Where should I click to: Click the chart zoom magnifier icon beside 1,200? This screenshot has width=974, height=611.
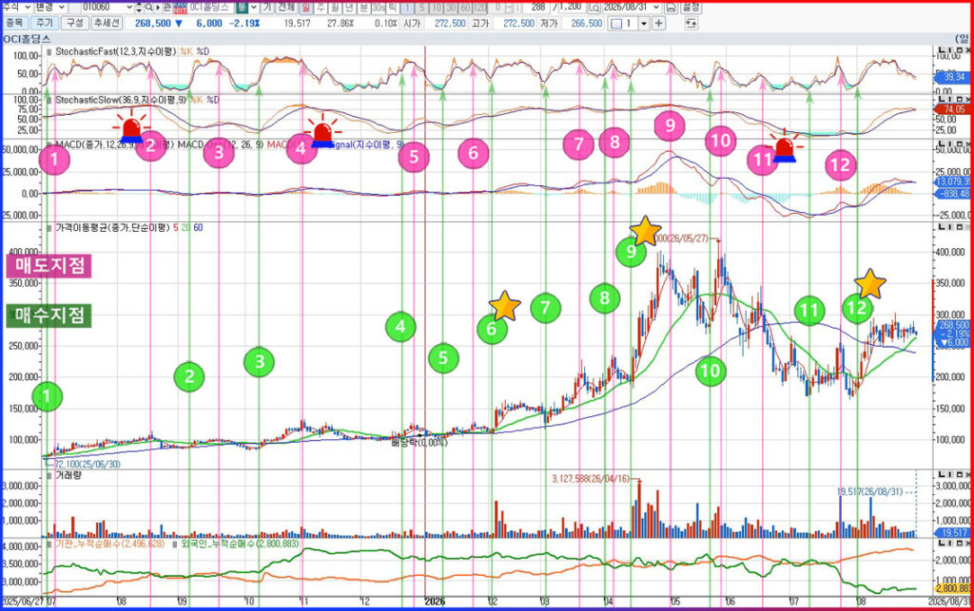click(x=594, y=8)
